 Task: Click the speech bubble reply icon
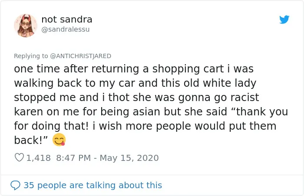click(x=15, y=185)
